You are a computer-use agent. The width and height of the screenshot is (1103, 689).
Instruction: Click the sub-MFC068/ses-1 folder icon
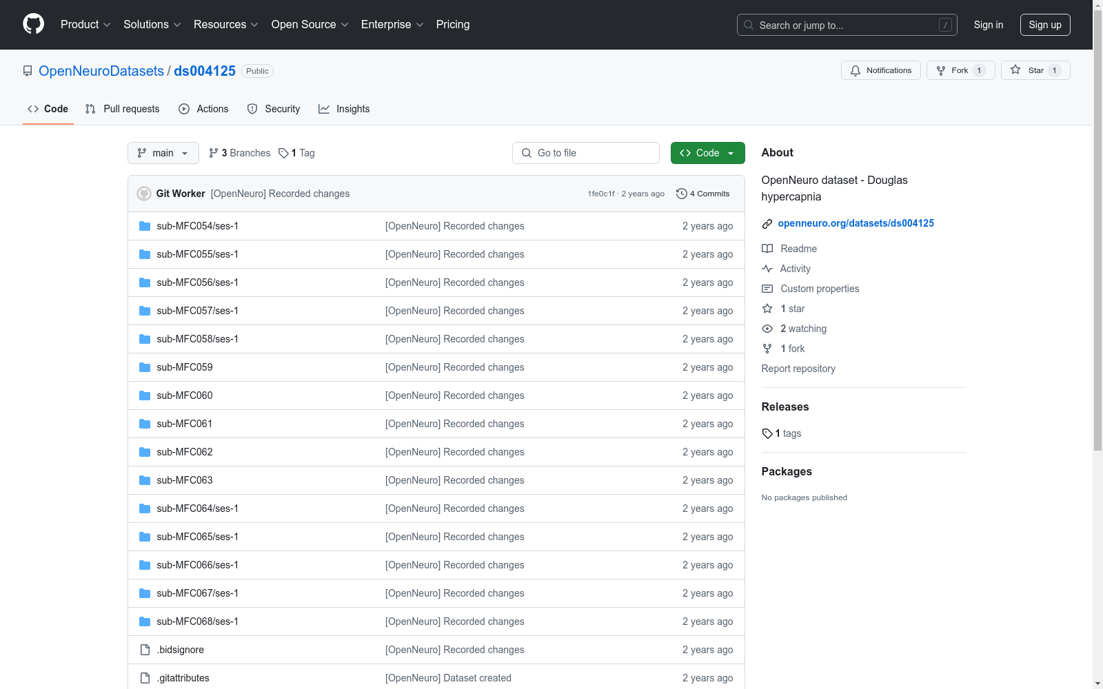pyautogui.click(x=145, y=621)
